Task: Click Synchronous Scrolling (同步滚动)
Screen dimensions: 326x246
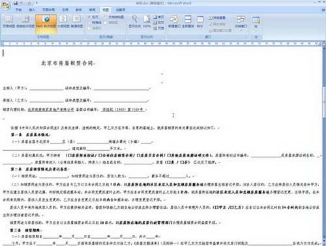Action: [x=217, y=24]
